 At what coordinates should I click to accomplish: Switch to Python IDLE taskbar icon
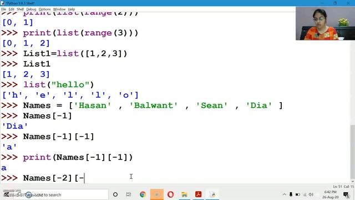tap(212, 194)
